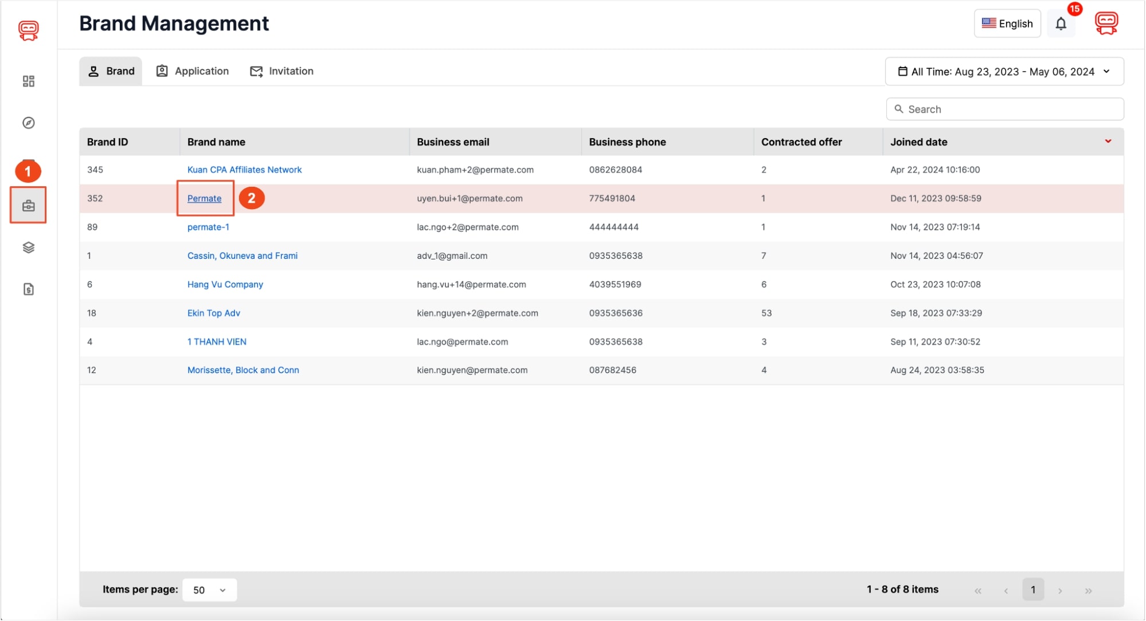
Task: Select the compass explore icon in sidebar
Action: (29, 123)
